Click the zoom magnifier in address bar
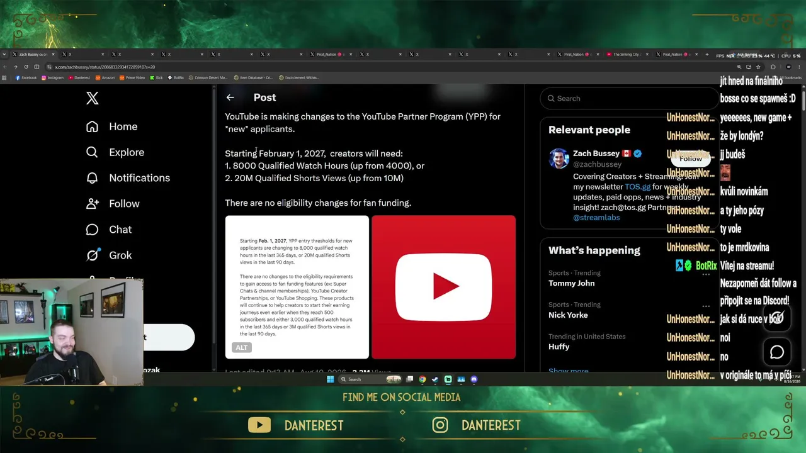The width and height of the screenshot is (806, 453). [x=739, y=67]
